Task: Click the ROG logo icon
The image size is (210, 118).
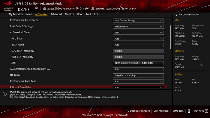Action: pyautogui.click(x=8, y=3)
